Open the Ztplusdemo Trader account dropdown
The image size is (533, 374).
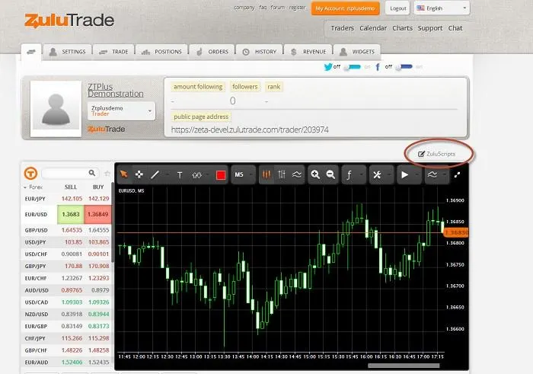click(121, 111)
